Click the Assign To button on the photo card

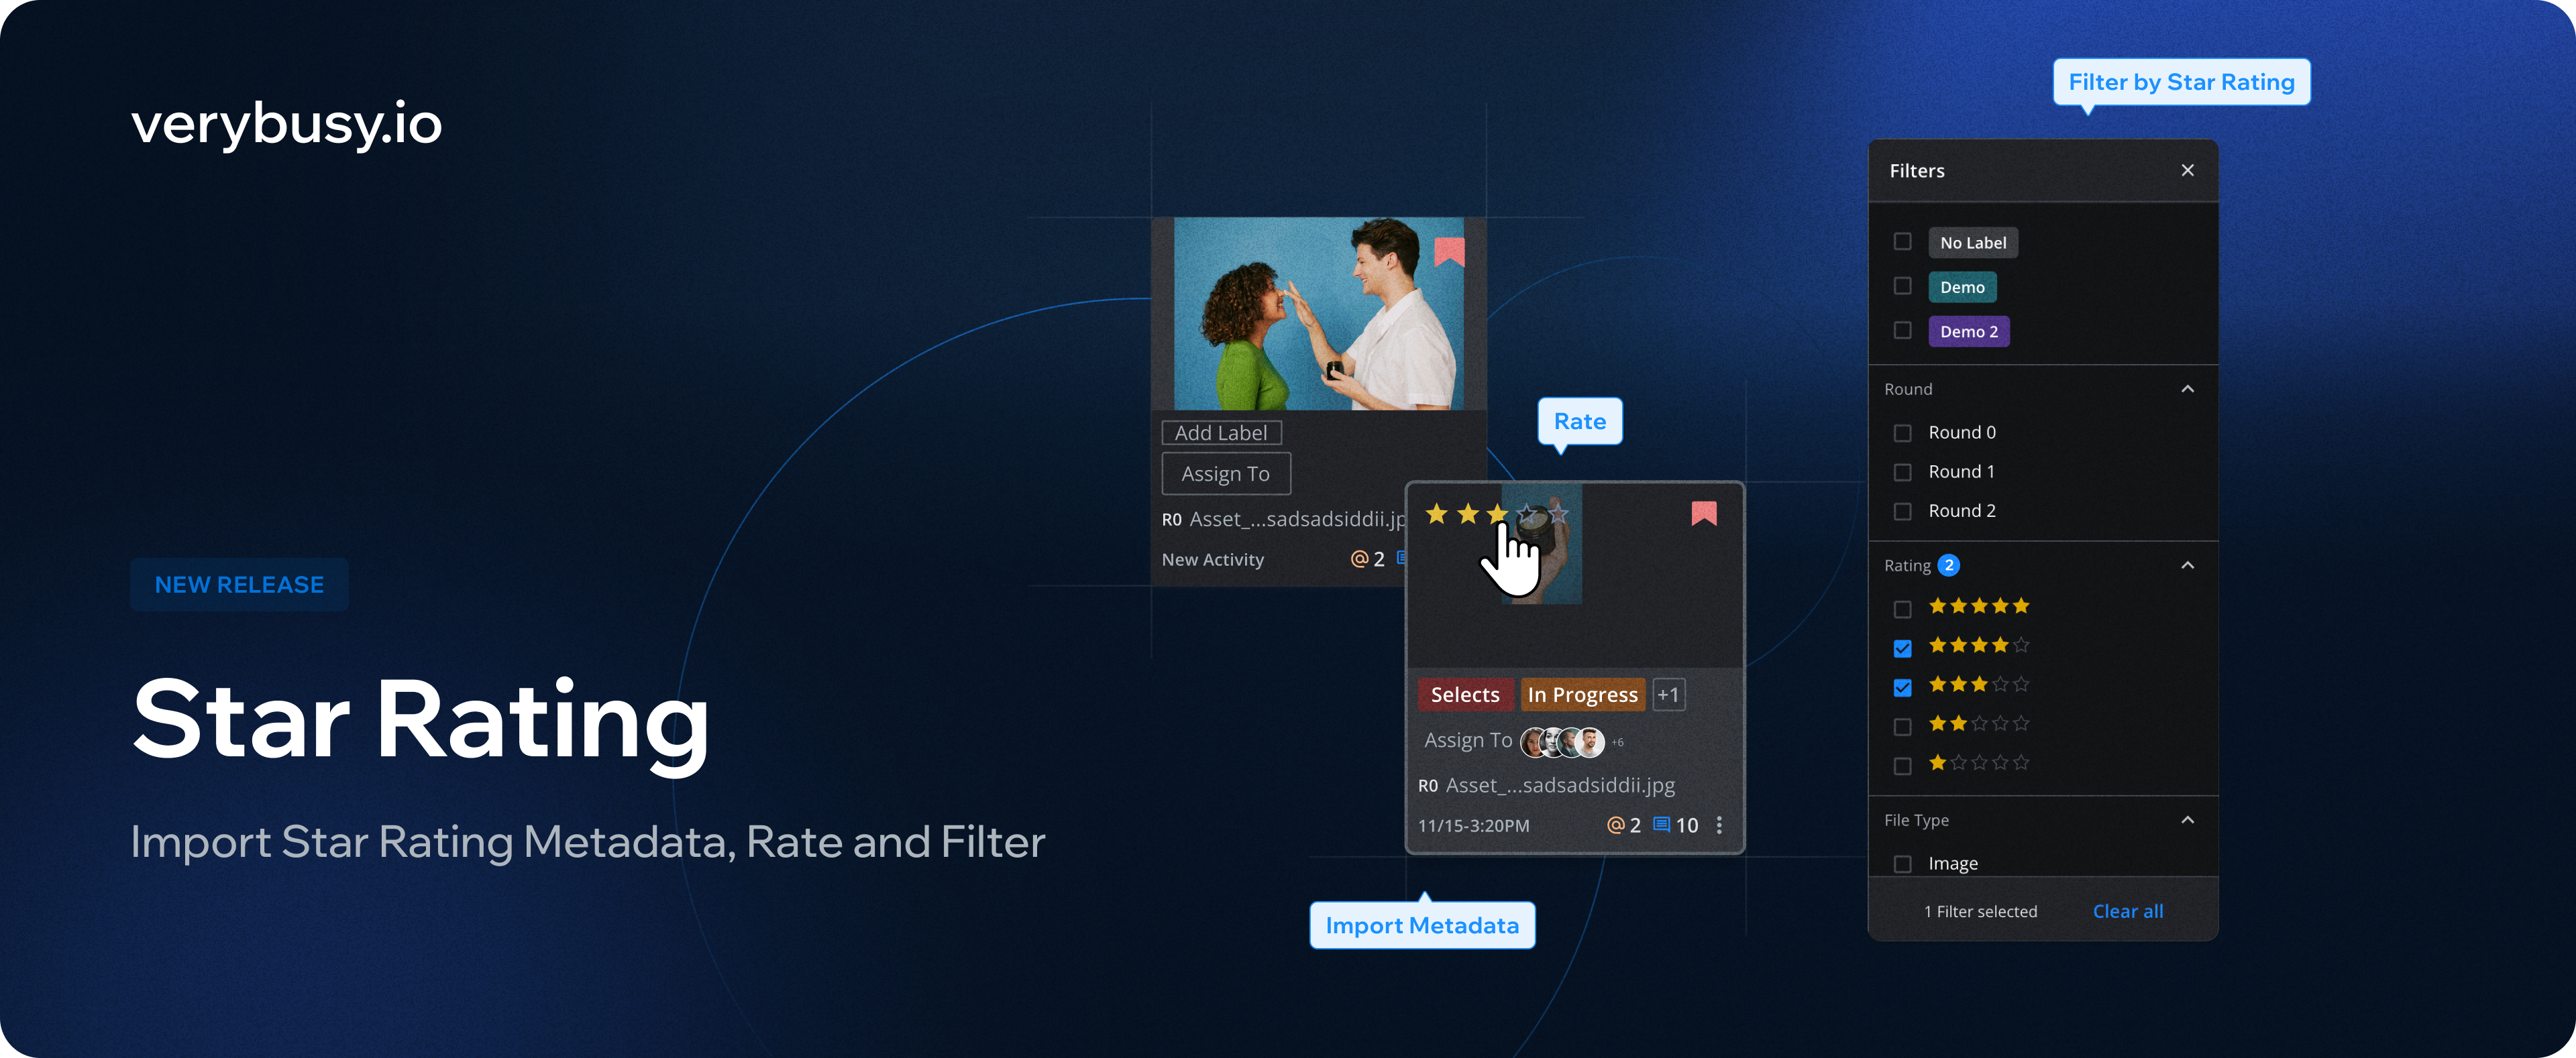pyautogui.click(x=1226, y=473)
